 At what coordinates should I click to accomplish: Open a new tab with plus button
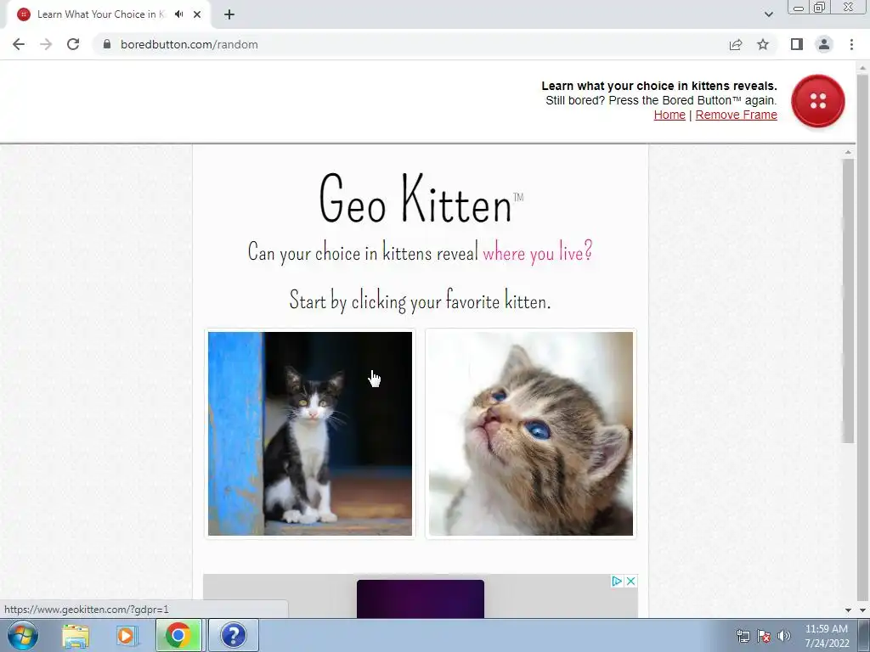(229, 14)
